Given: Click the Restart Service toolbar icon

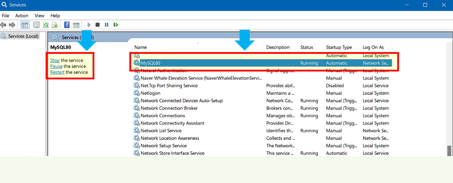Looking at the screenshot, I should pyautogui.click(x=116, y=25).
